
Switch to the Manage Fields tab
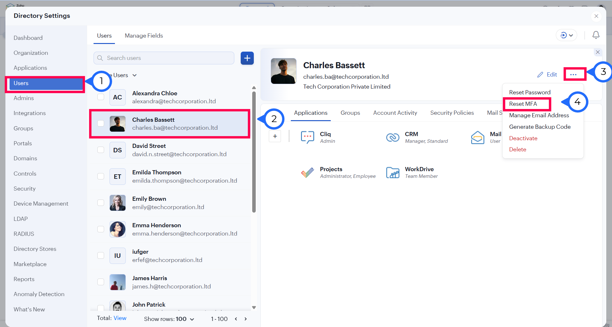(144, 36)
